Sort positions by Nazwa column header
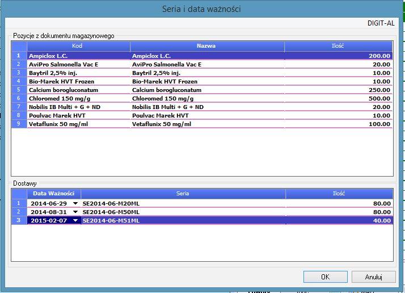Screen dimensions: 405x293 (x=207, y=46)
